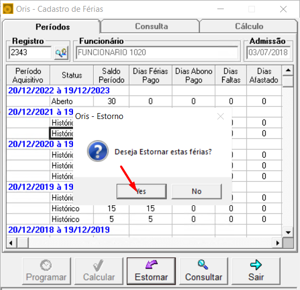Switch to the Consulta tab

pos(151,26)
